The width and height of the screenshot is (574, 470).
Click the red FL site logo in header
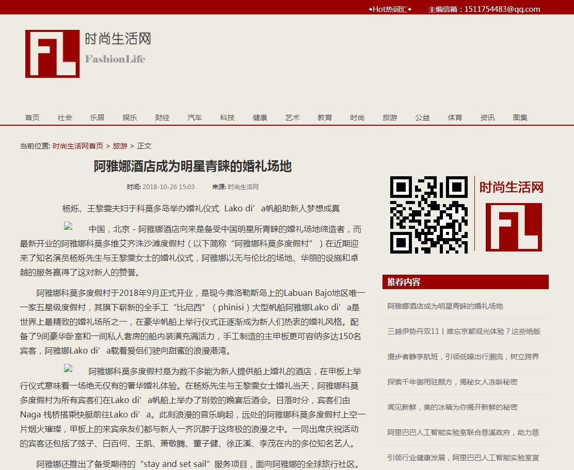click(x=52, y=54)
